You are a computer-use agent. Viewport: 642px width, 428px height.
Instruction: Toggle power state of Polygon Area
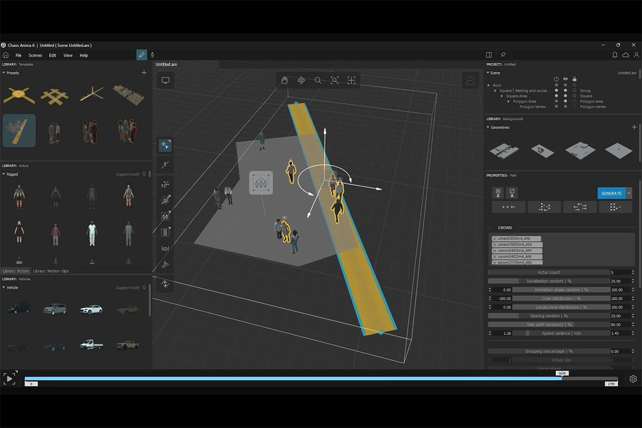[x=556, y=101]
